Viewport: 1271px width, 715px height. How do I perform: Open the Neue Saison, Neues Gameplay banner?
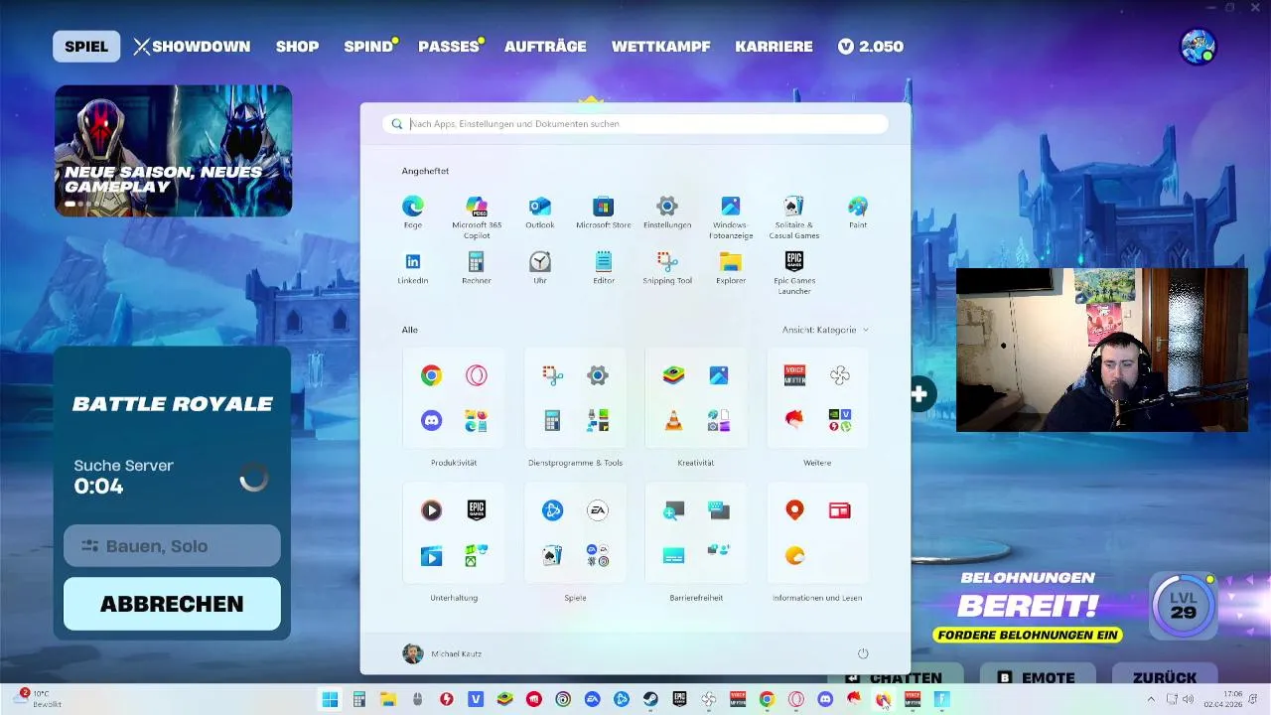click(173, 151)
